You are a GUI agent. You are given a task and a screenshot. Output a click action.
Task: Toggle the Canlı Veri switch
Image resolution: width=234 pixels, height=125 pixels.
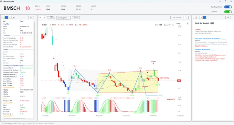228,12
